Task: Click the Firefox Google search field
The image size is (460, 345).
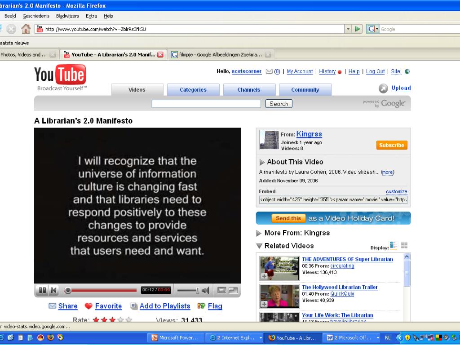Action: point(420,29)
